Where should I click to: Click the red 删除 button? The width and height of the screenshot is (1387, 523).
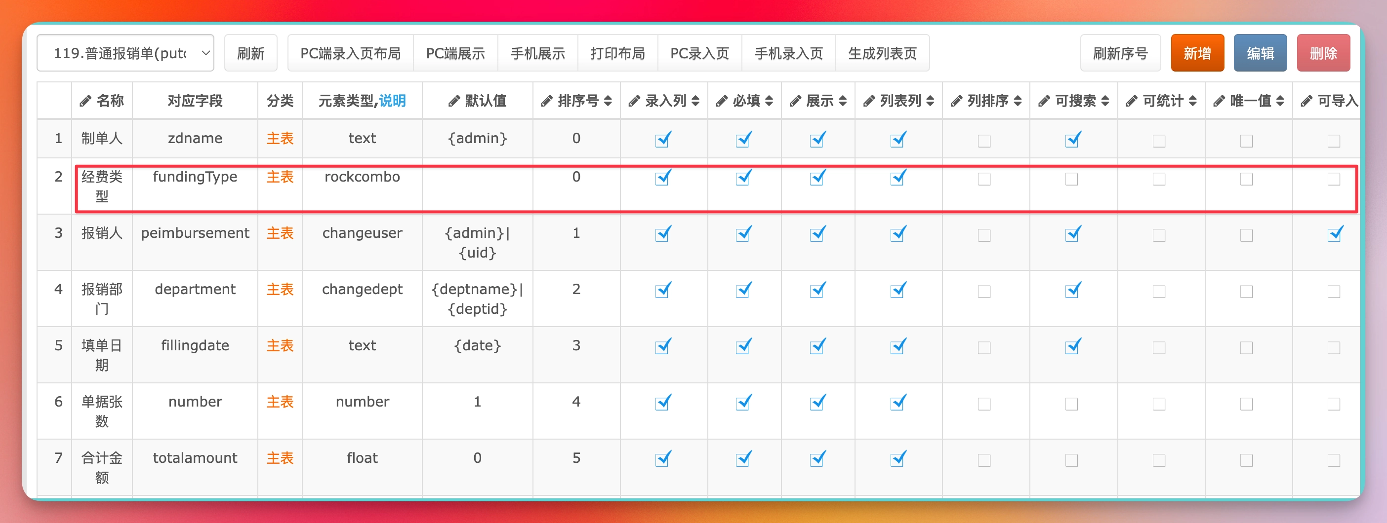pyautogui.click(x=1323, y=53)
